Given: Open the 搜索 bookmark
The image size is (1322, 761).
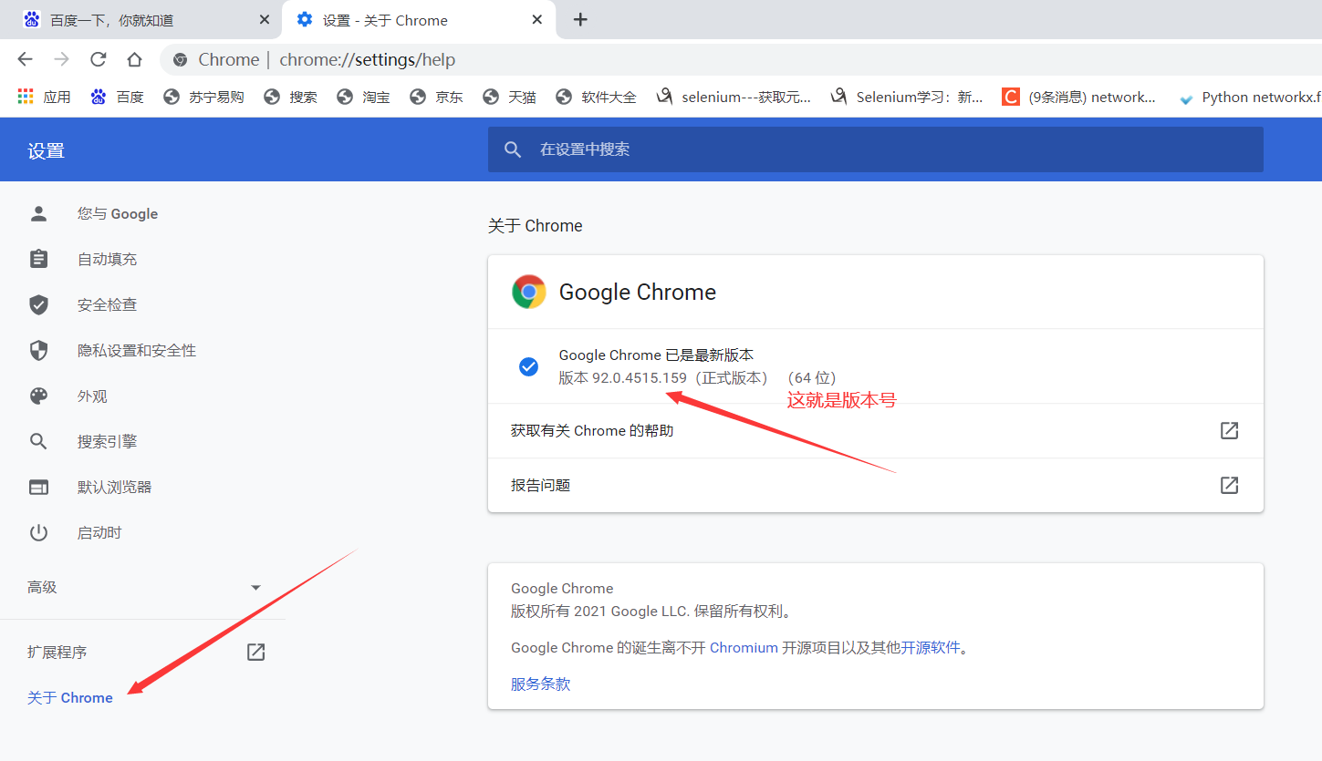Looking at the screenshot, I should (x=290, y=97).
